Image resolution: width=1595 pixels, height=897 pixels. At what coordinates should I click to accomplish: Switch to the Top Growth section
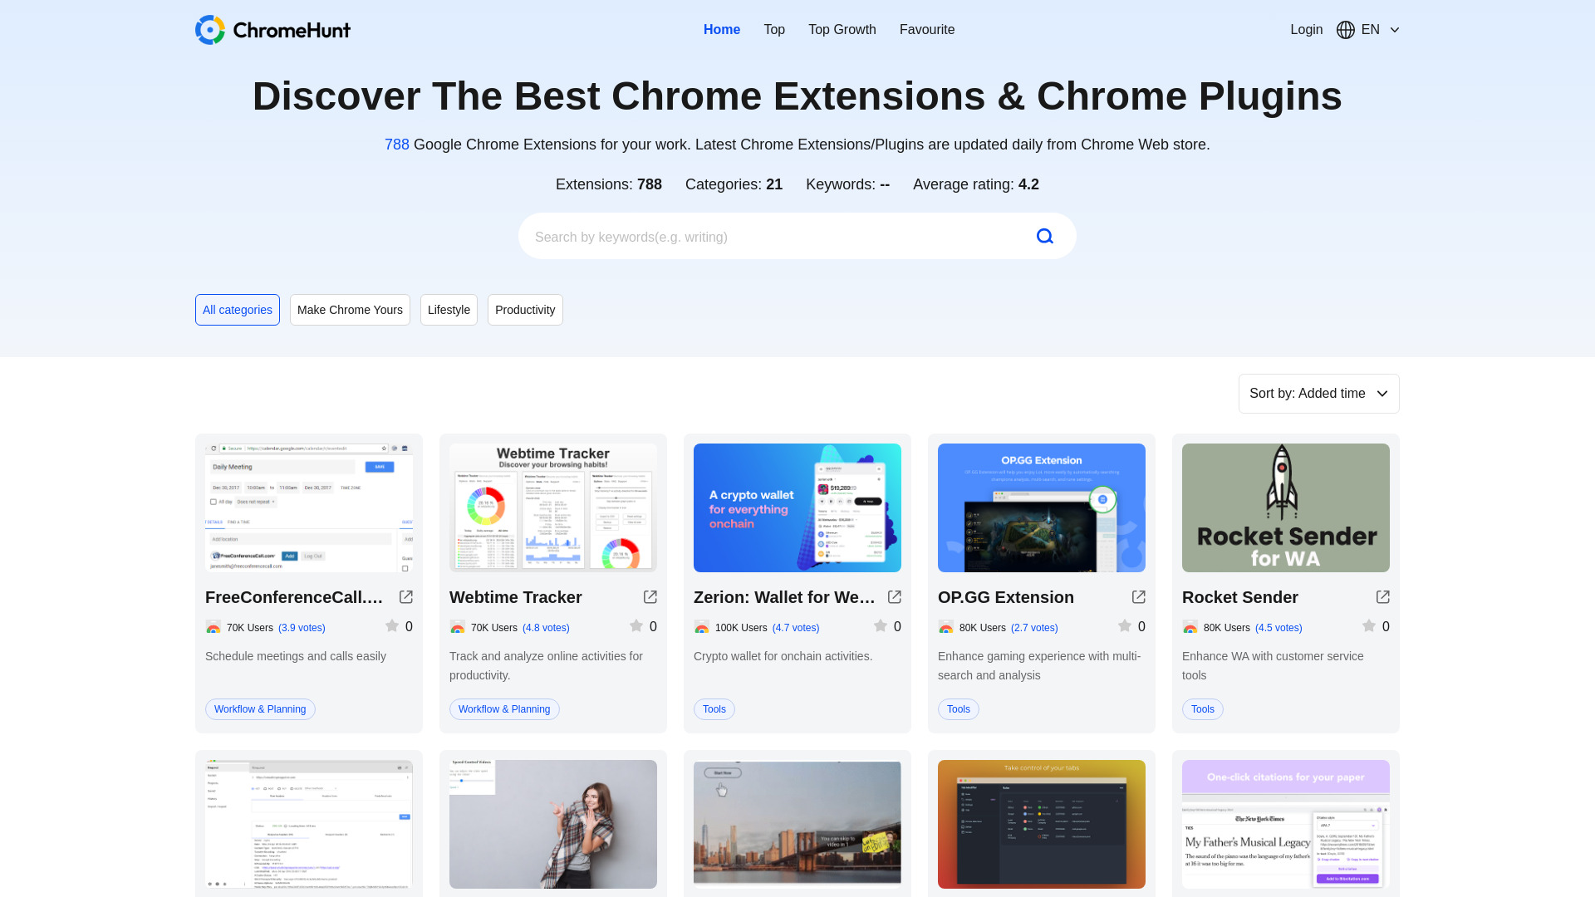[842, 29]
